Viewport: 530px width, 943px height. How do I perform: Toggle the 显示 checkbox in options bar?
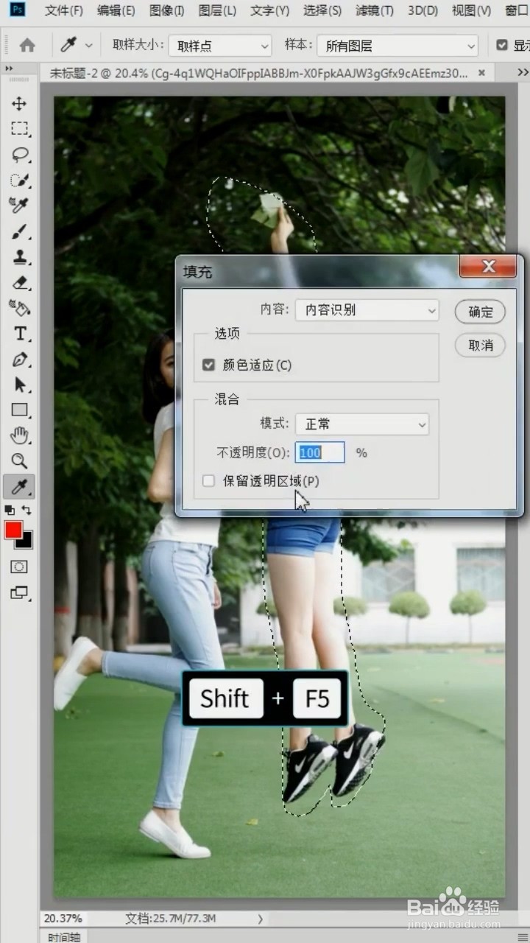click(502, 45)
